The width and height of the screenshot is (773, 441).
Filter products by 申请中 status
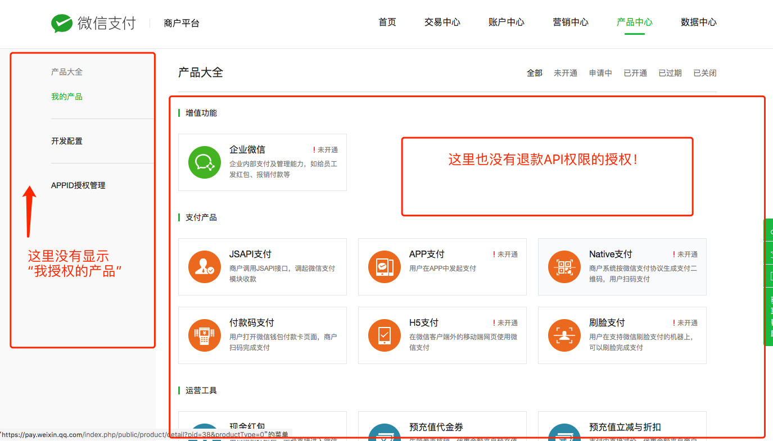[x=600, y=73]
